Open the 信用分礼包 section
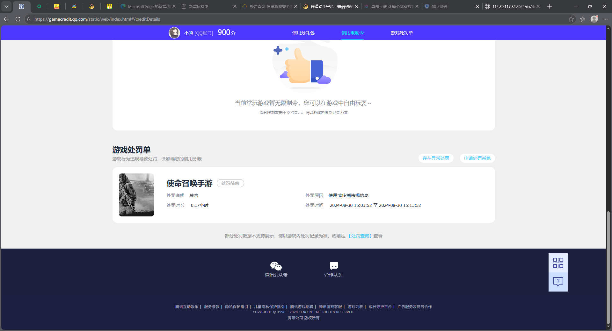Screen dimensions: 612x331 [x=303, y=33]
